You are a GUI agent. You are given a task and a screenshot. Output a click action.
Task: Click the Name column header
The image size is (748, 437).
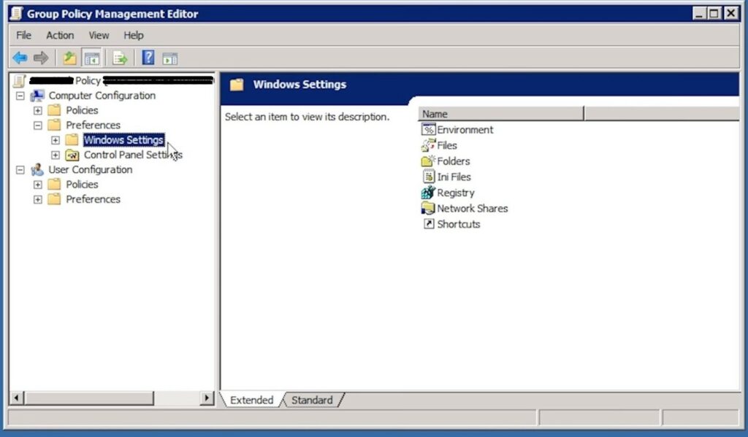click(x=500, y=114)
